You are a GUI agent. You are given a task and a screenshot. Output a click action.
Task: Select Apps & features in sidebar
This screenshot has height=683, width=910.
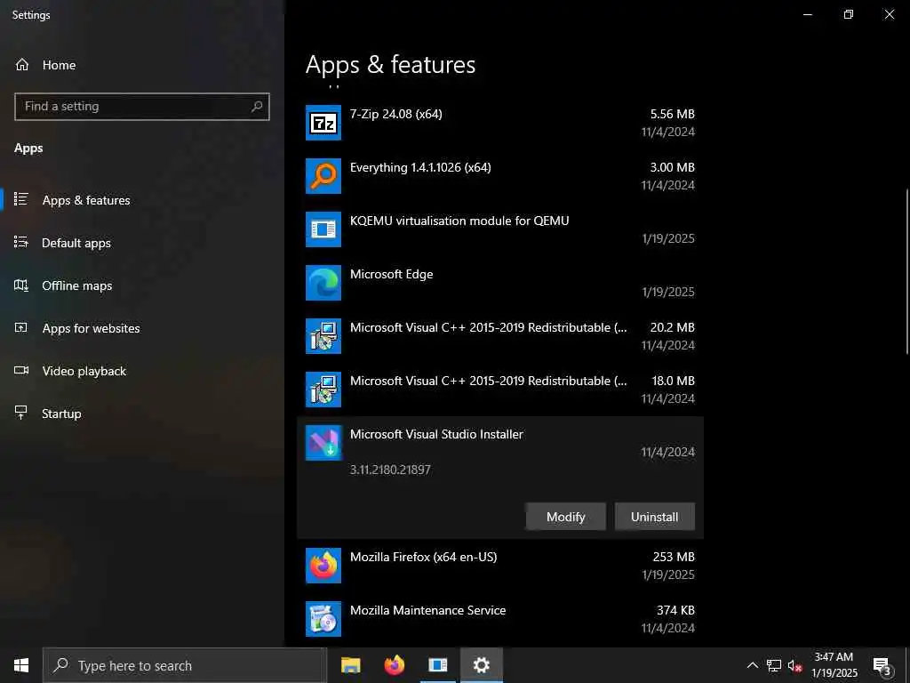(142, 200)
